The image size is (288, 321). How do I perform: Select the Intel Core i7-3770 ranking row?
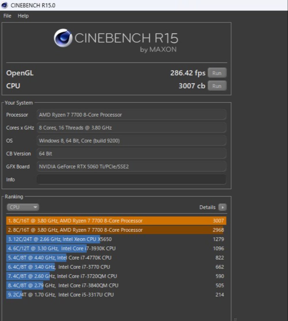[116, 267]
